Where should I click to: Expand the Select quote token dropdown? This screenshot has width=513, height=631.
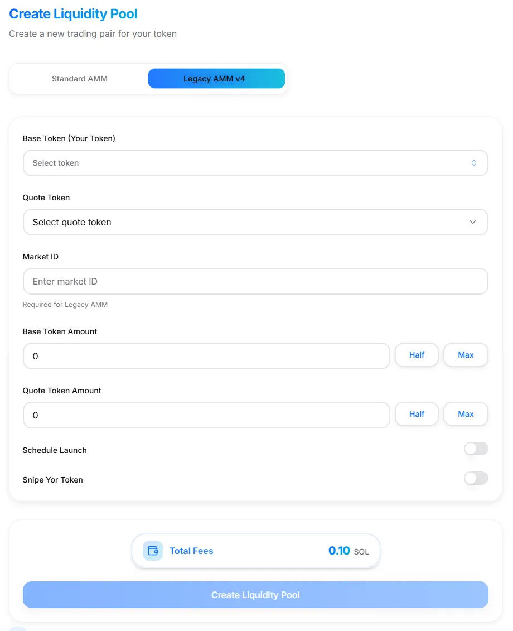coord(255,222)
